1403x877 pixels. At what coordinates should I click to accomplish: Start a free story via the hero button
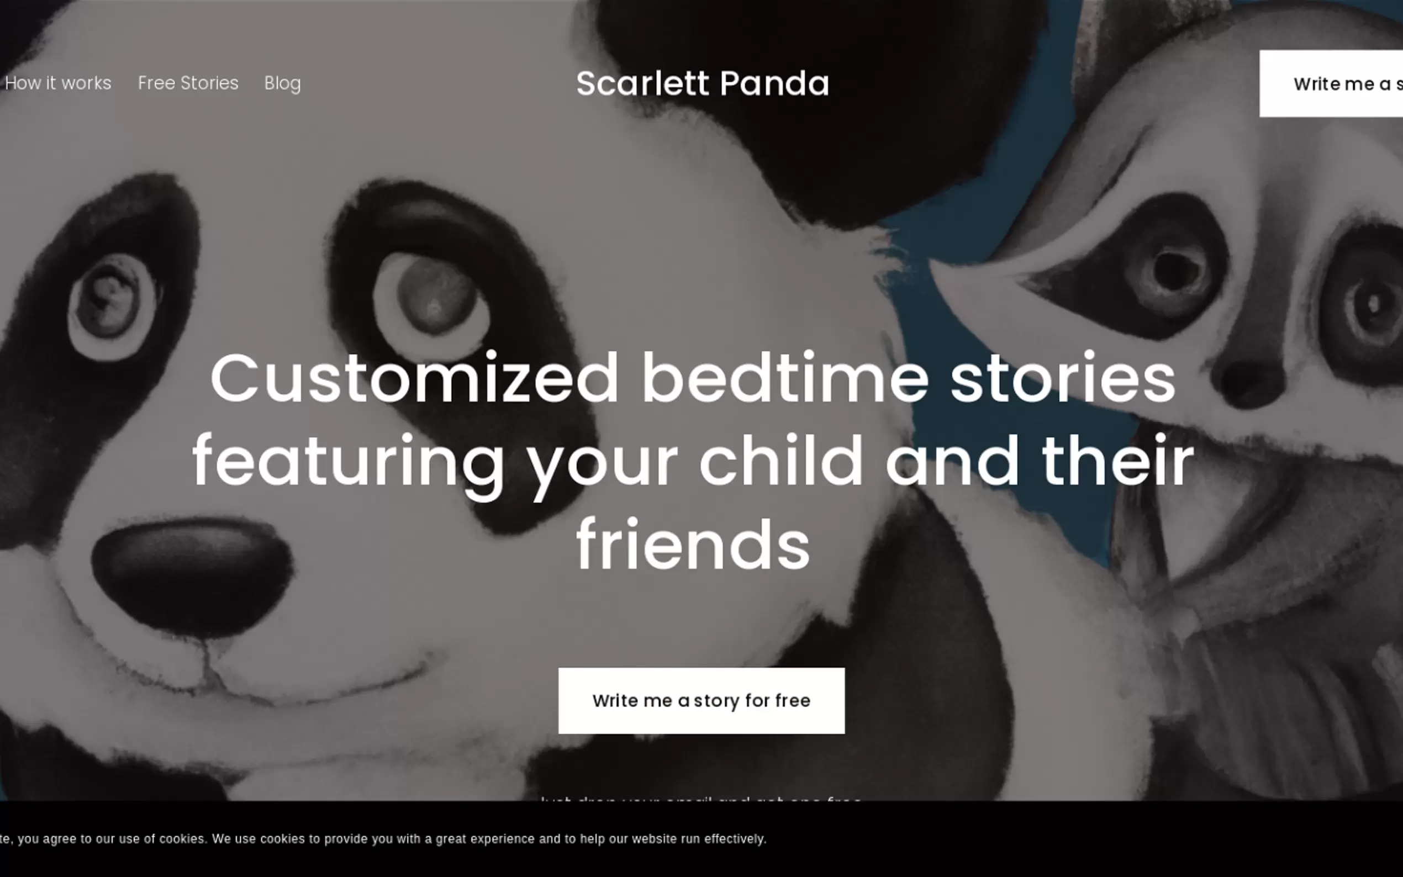pos(701,701)
